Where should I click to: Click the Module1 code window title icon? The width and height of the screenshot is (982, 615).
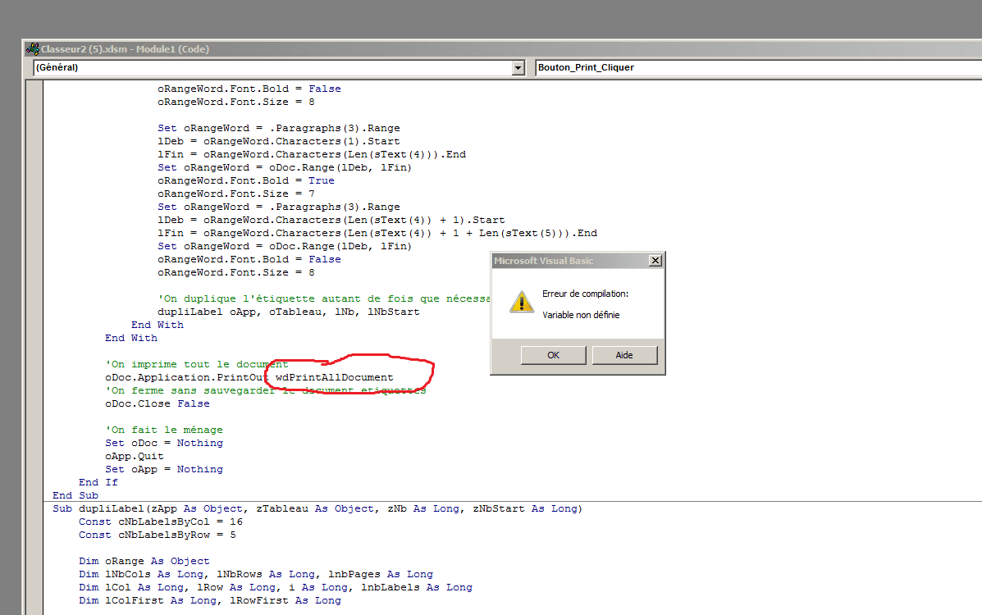tap(33, 49)
